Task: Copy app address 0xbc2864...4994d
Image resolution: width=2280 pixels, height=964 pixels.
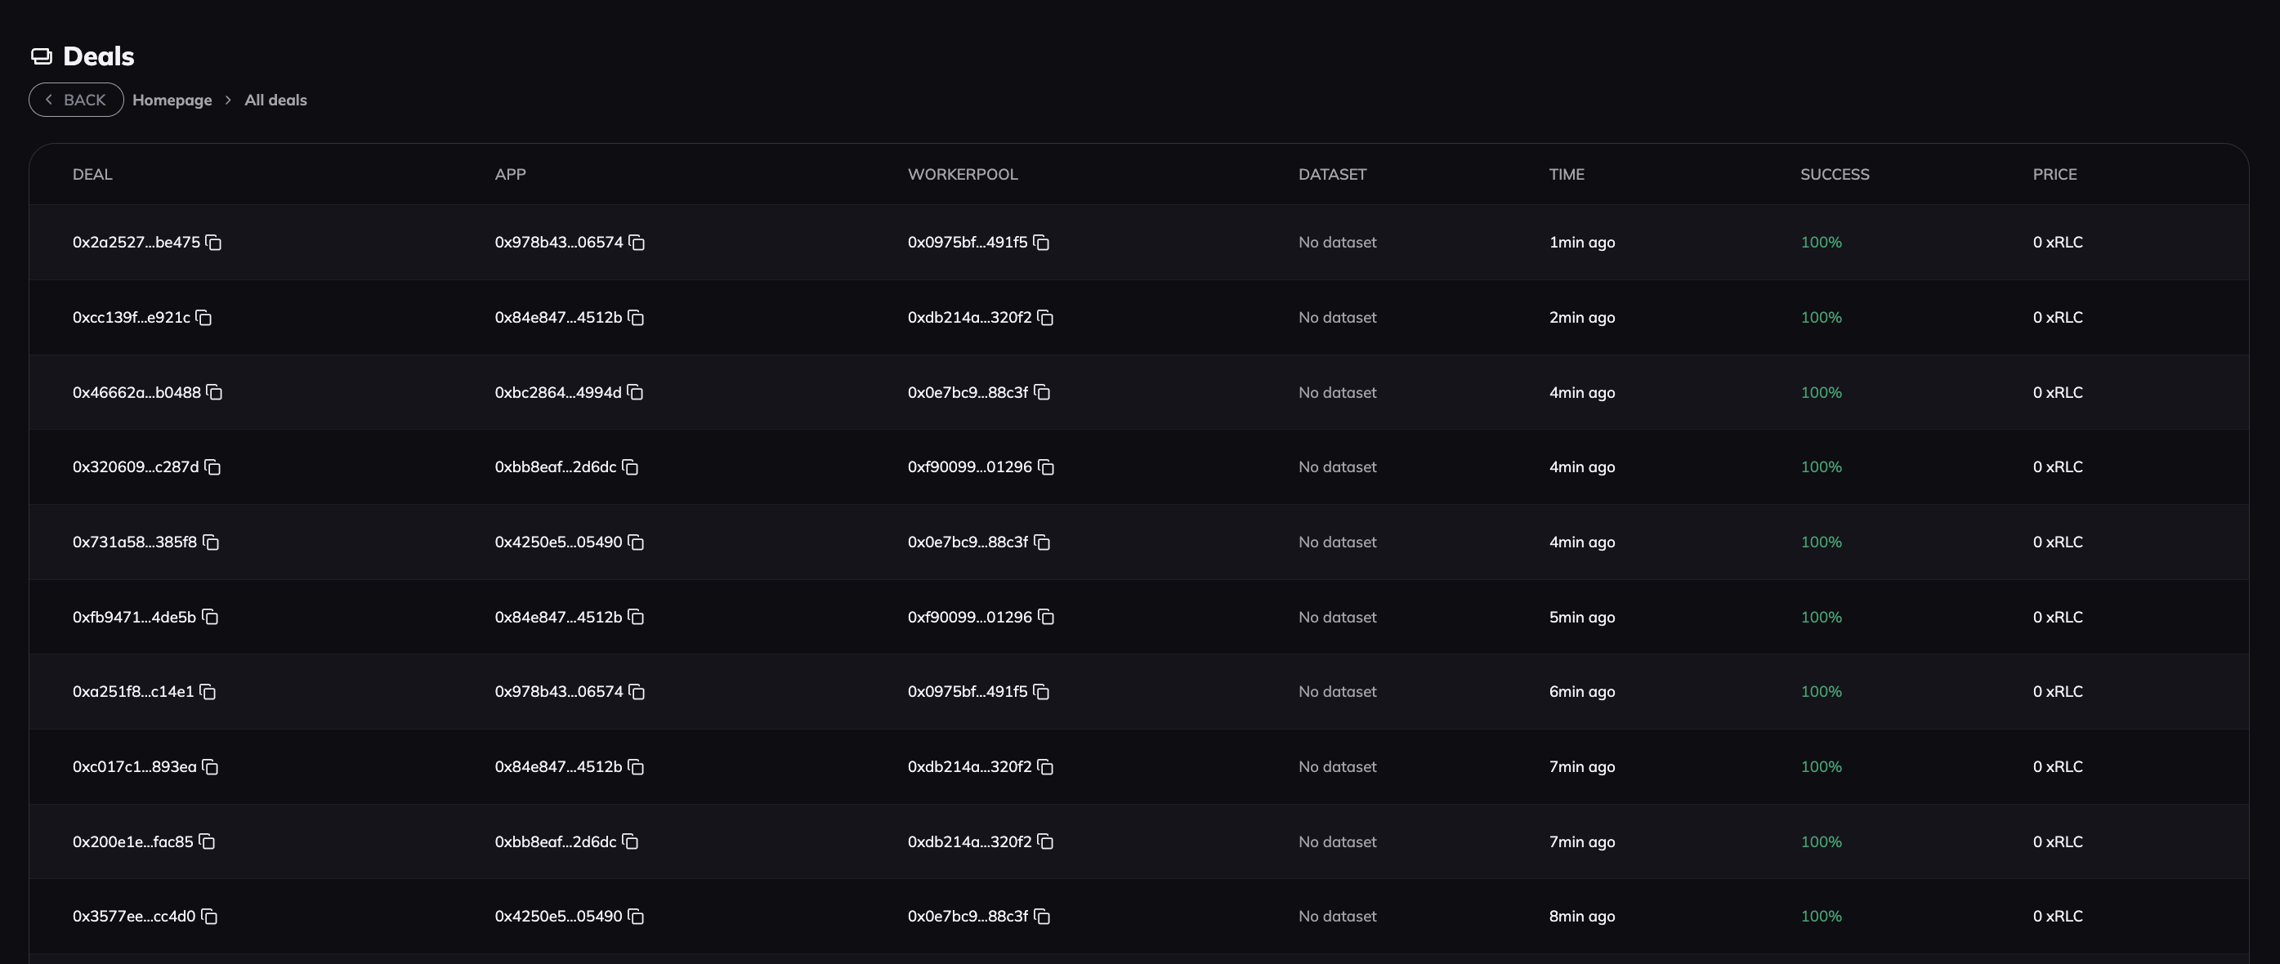Action: (635, 392)
